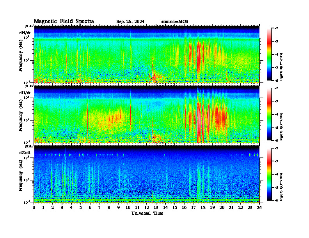This screenshot has width=309, height=238.
Task: Click the log PSD label beside dZ/dt color bar
Action: point(281,187)
